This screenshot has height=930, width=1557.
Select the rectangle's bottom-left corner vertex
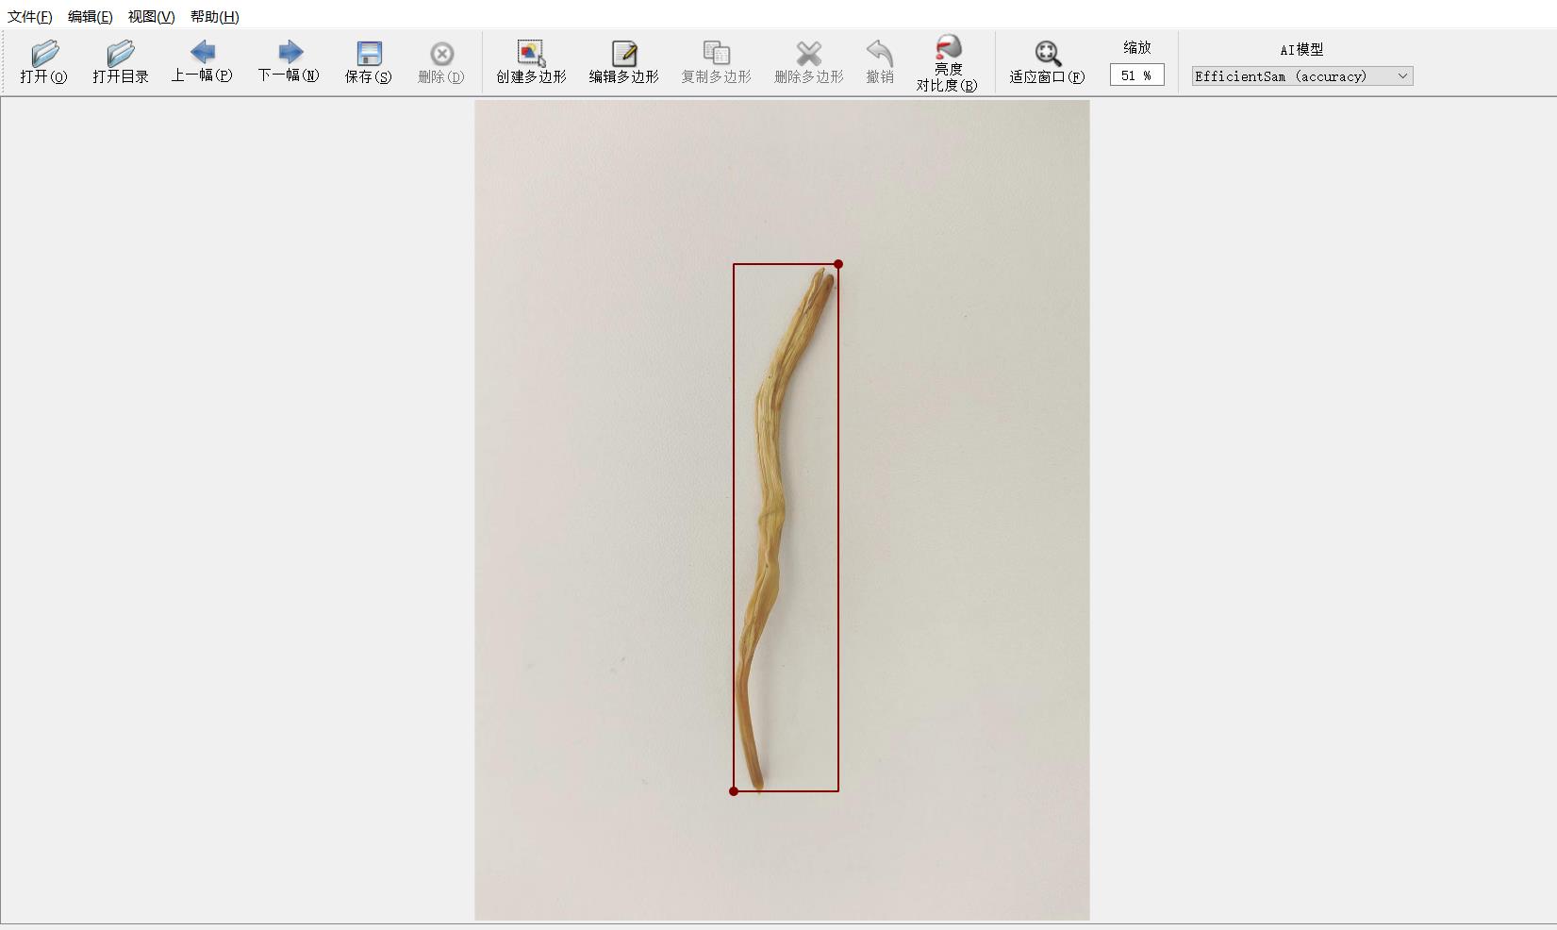(734, 791)
